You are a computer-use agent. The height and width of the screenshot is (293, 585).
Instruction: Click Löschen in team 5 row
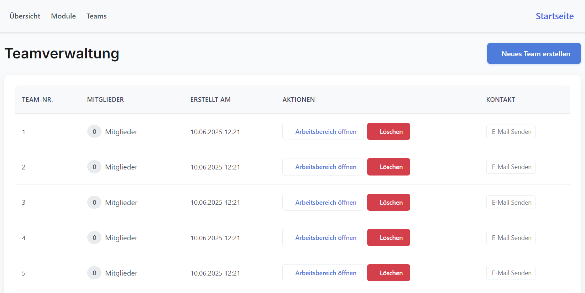(x=388, y=273)
